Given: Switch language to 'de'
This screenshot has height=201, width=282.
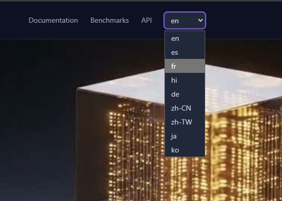Looking at the screenshot, I should 185,94.
